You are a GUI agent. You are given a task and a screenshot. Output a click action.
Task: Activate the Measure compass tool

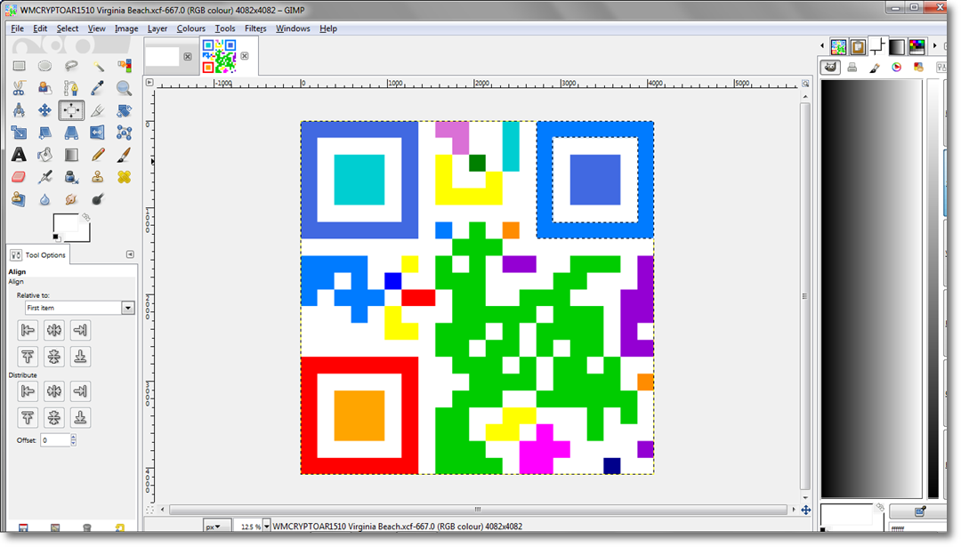click(x=19, y=110)
